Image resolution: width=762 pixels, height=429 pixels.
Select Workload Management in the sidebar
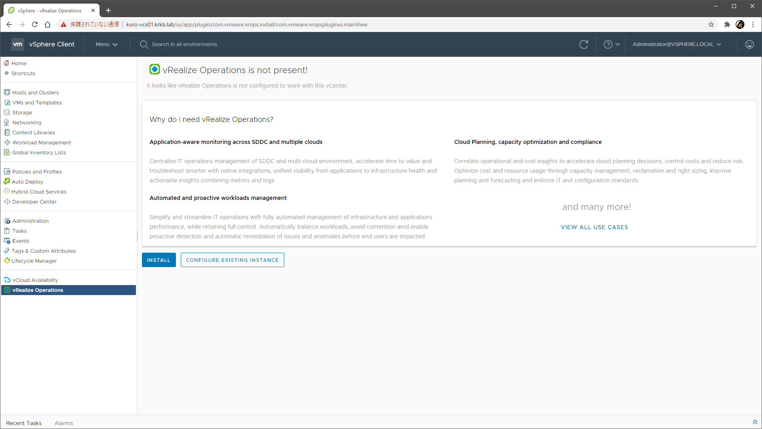click(x=42, y=142)
